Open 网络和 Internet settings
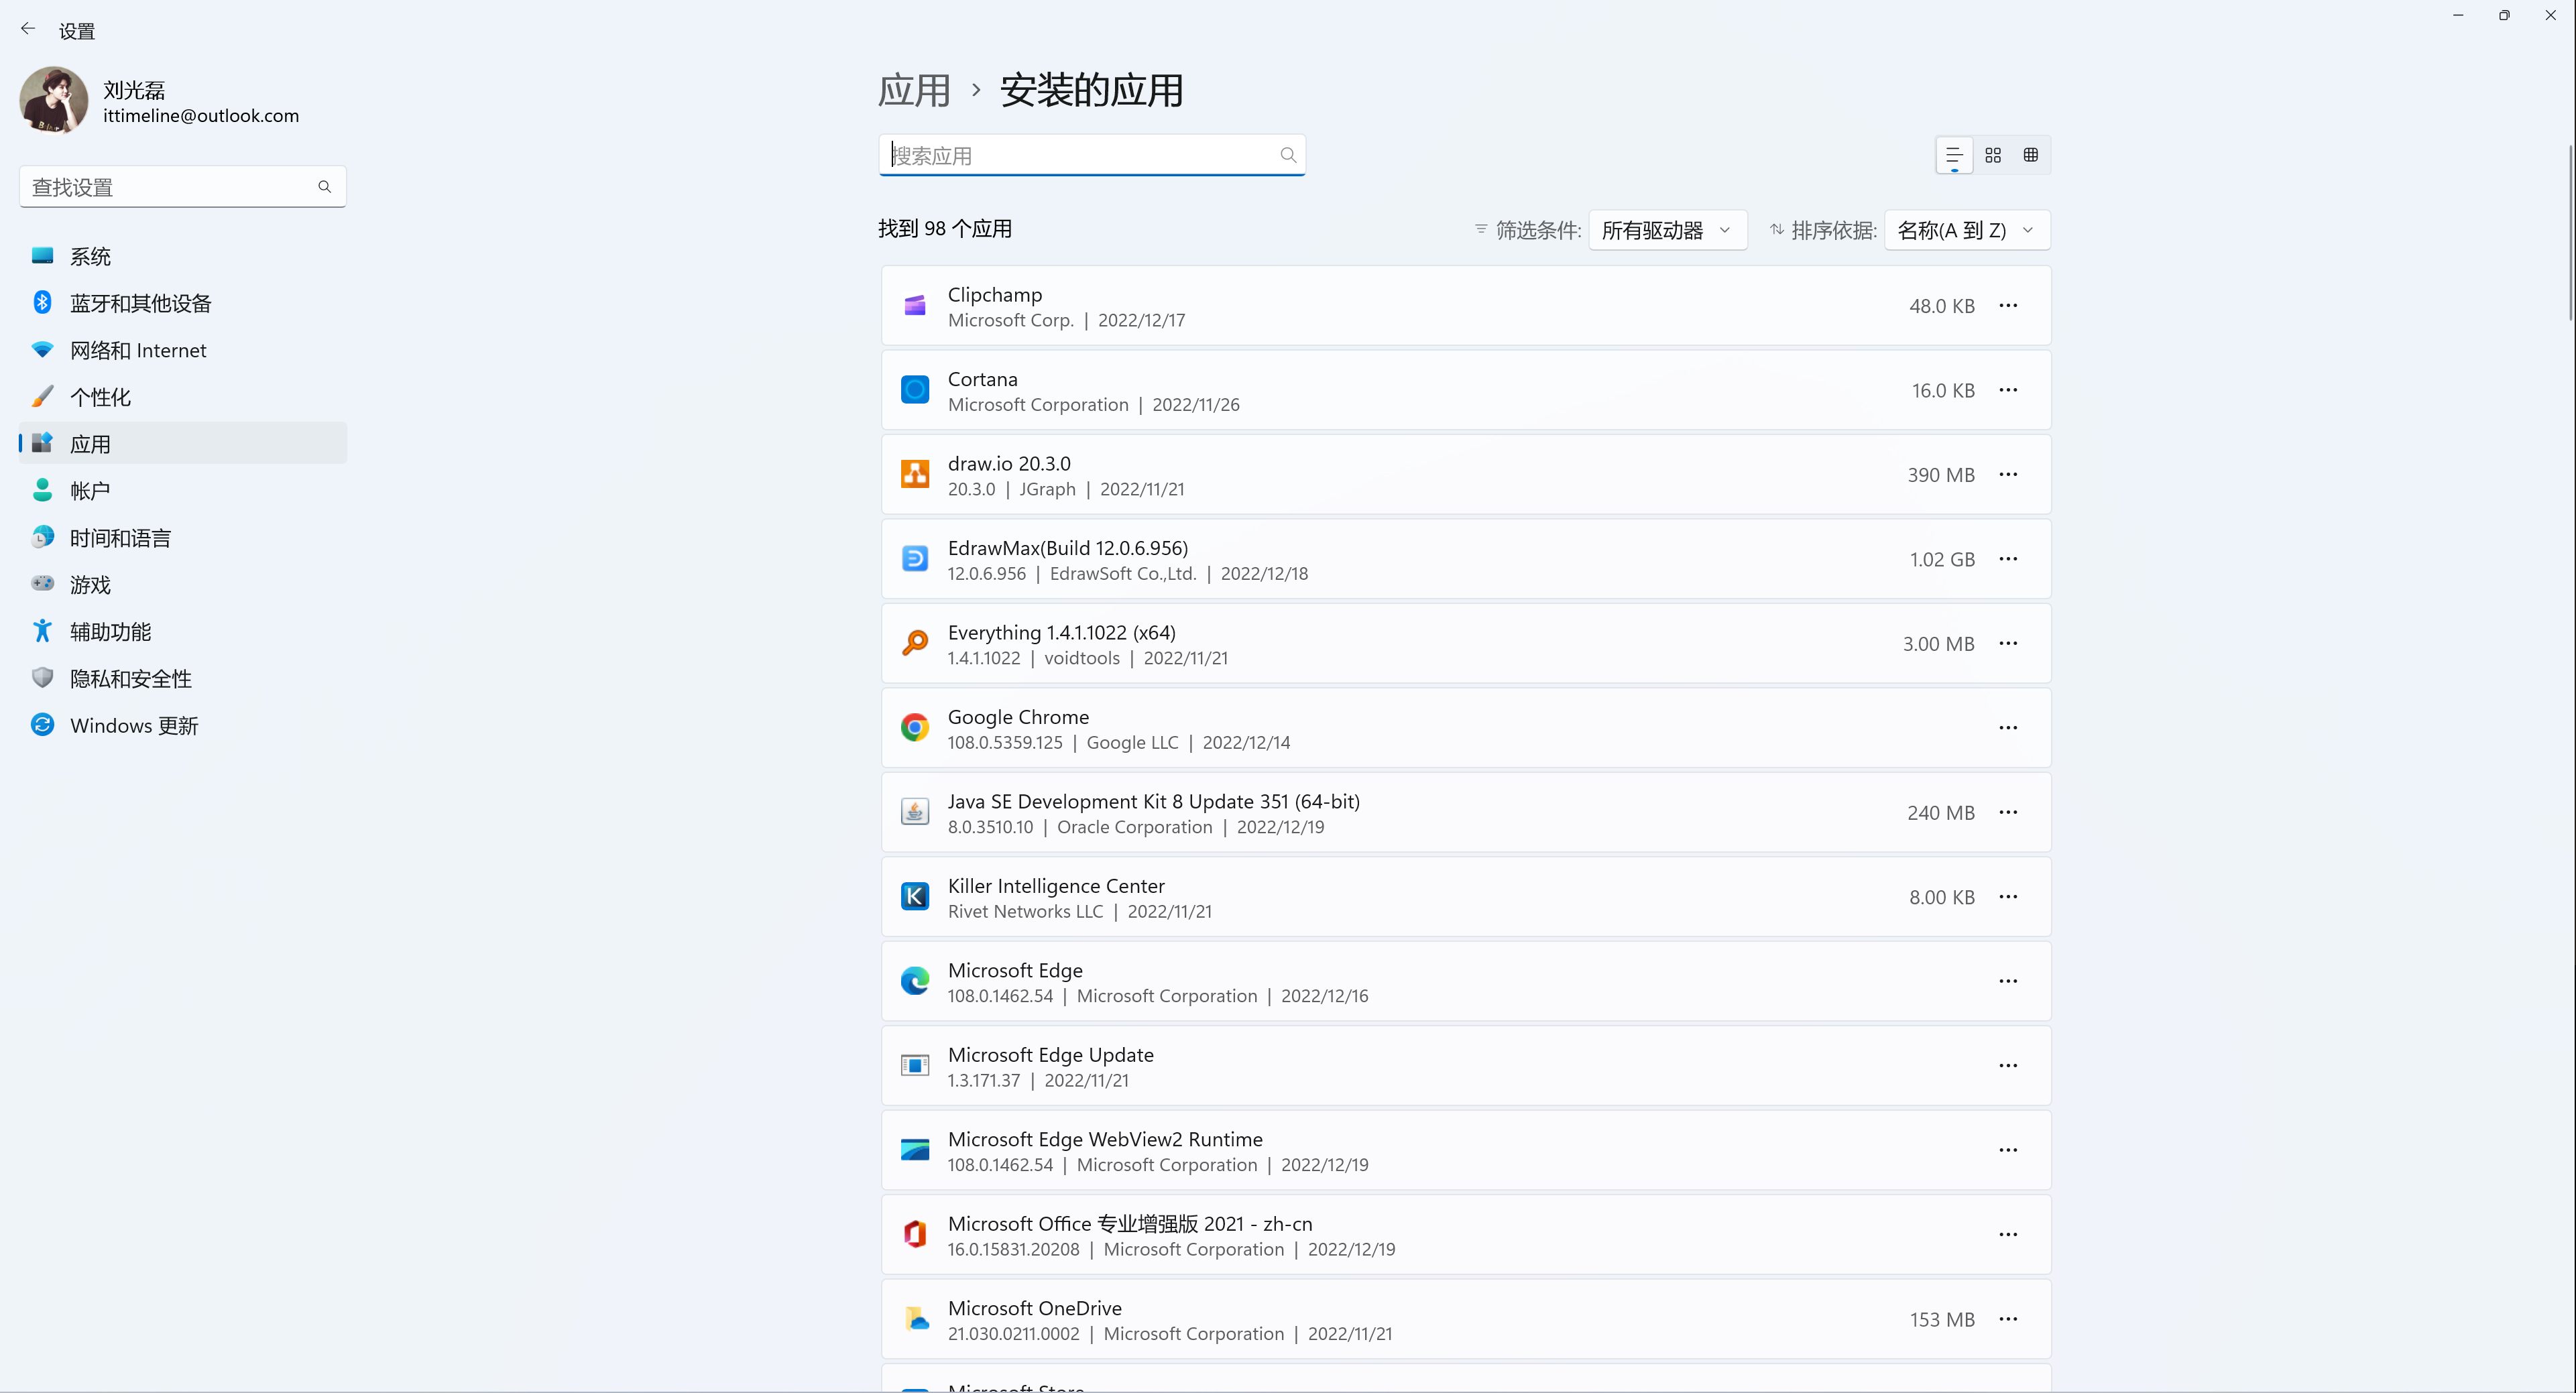Image resolution: width=2576 pixels, height=1393 pixels. (x=183, y=350)
